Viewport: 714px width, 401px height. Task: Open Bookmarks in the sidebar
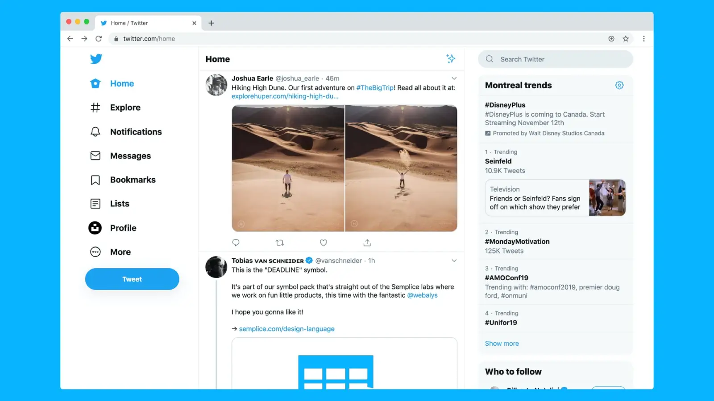[132, 180]
